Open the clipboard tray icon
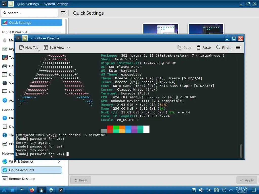 (x=194, y=190)
